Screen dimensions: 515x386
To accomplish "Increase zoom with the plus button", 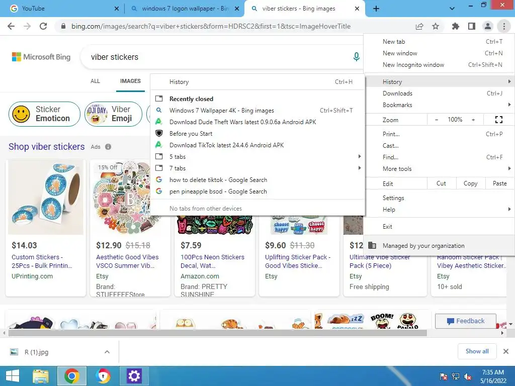I will tap(473, 120).
